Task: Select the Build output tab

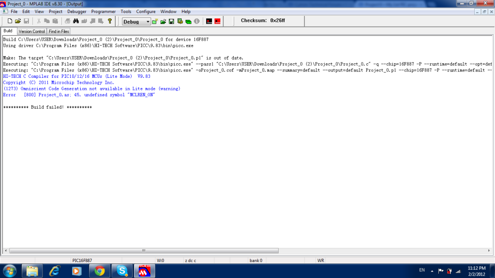Action: pyautogui.click(x=8, y=31)
